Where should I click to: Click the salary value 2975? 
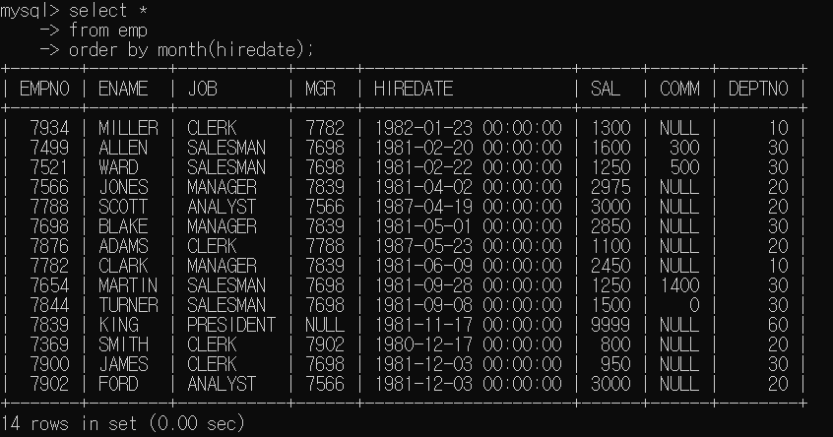[x=610, y=187]
